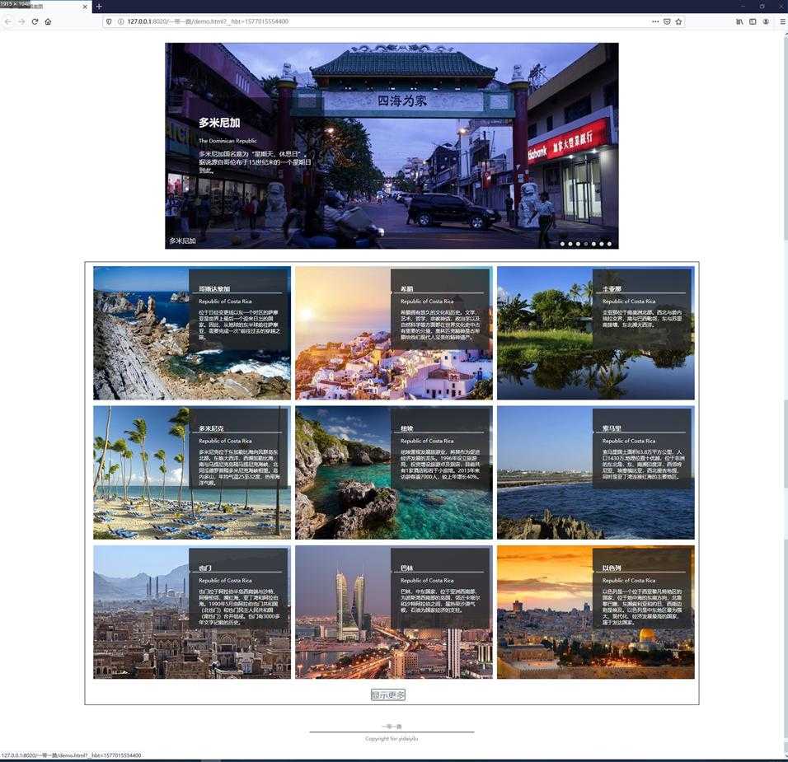The image size is (788, 762).
Task: Click the 多米尼加 caption at banner bottom-left
Action: [182, 241]
